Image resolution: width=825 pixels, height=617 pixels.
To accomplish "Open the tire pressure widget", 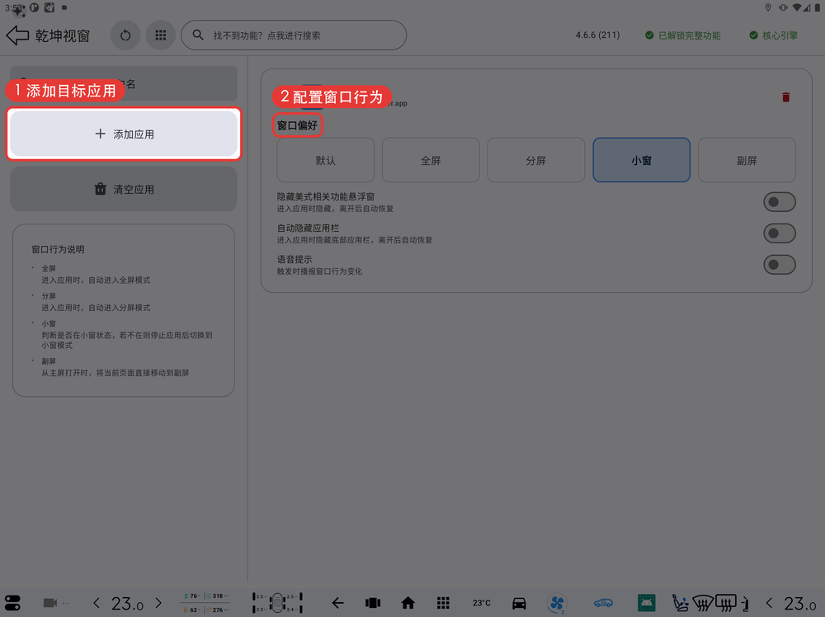I will 277,603.
